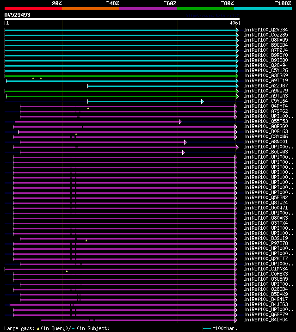Click the UniRef100_P97878 hit name
Viewport: 296px width, 332px height.
tap(265, 243)
